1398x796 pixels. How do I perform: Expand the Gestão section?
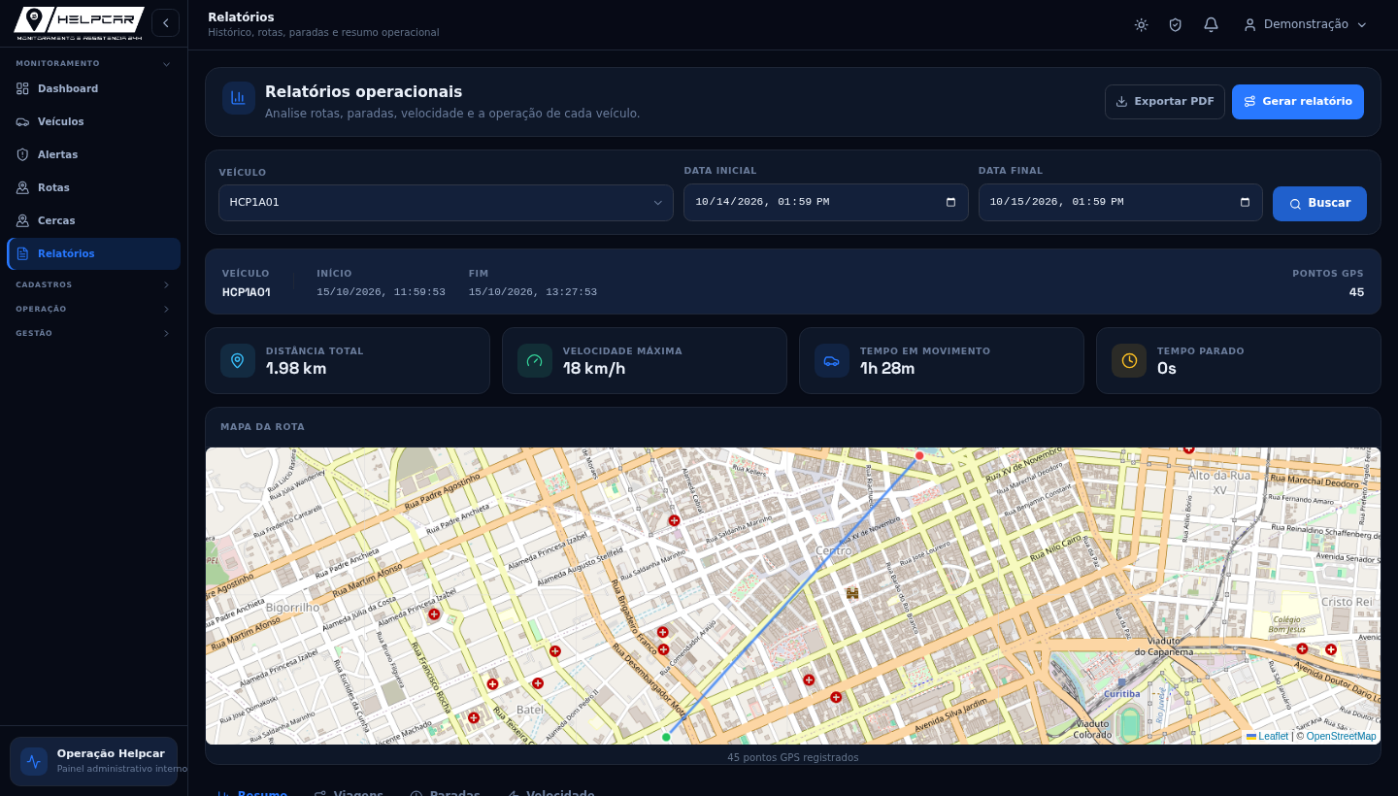93,333
